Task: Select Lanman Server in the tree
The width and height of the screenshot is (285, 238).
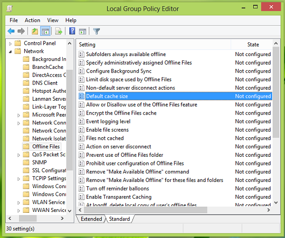Action: (x=49, y=99)
